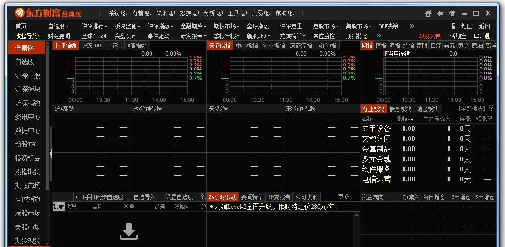Image resolution: width=505 pixels, height=247 pixels.
Task: Click the 返回 button
Action: 485,26
